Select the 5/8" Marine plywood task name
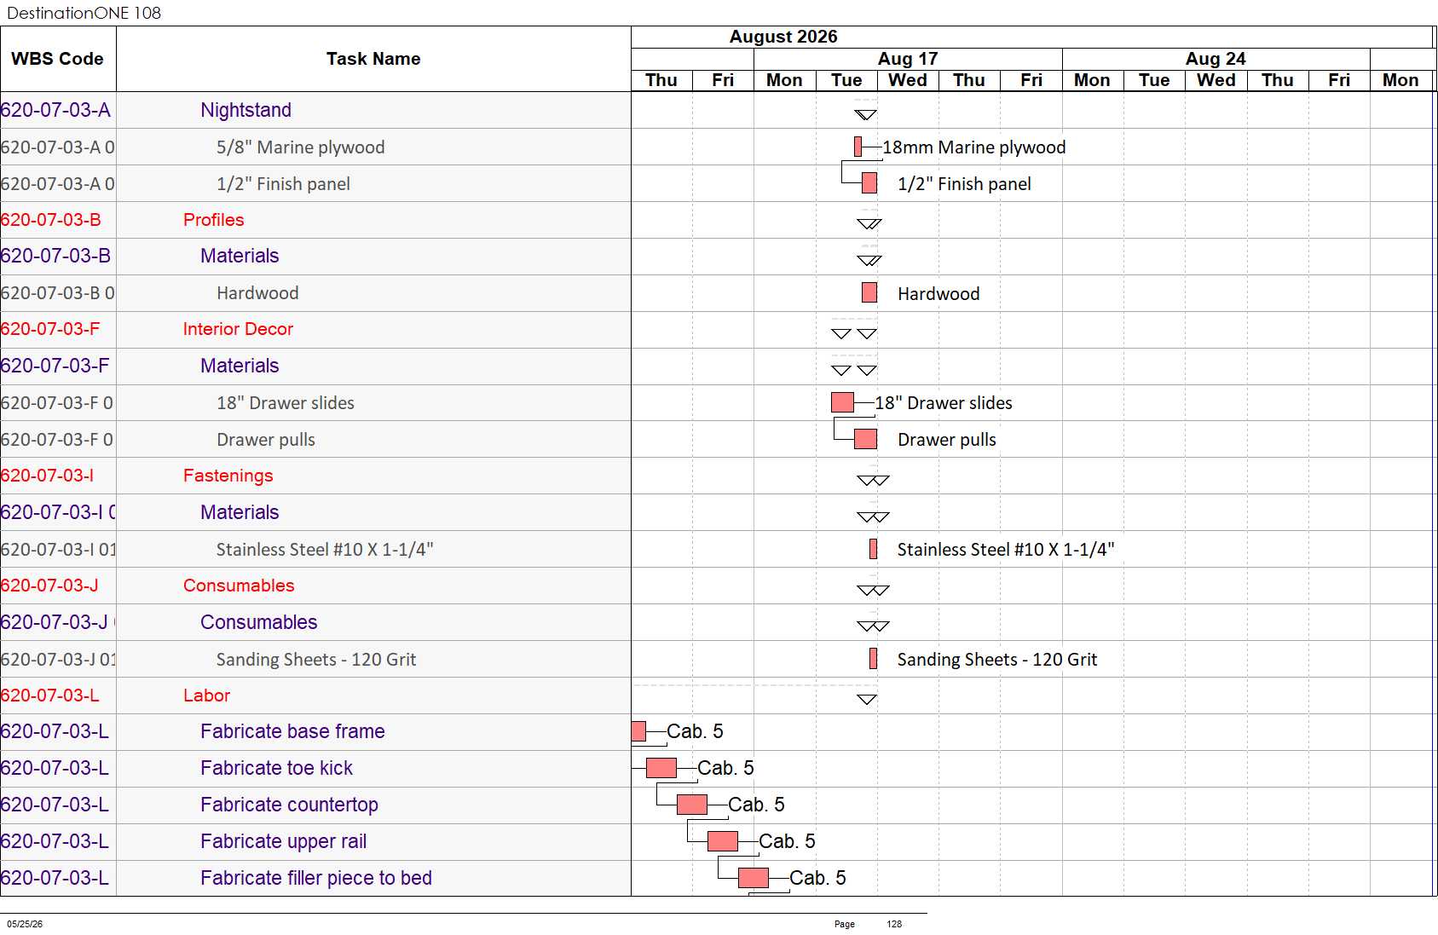1438x935 pixels. [x=300, y=147]
